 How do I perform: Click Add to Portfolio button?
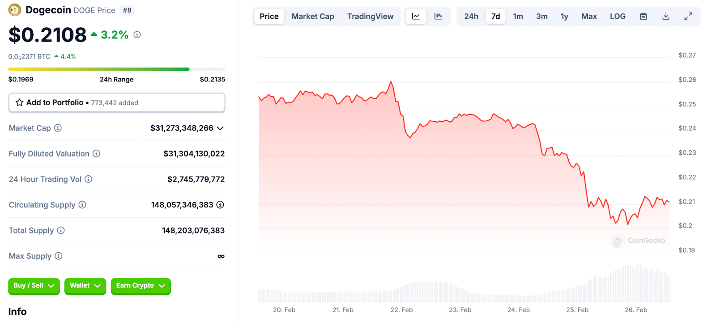click(x=117, y=103)
